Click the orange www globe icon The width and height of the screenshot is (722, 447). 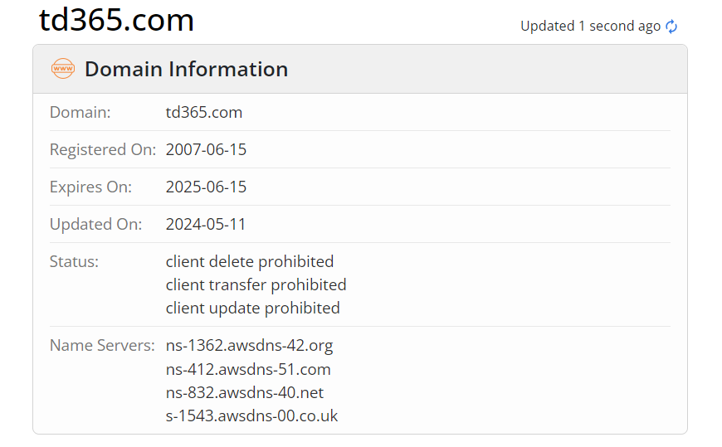62,69
